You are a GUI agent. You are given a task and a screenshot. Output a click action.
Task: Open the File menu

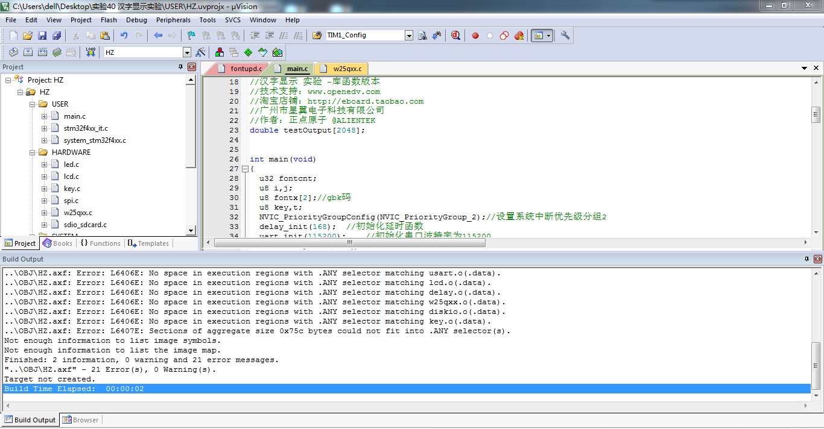point(11,20)
